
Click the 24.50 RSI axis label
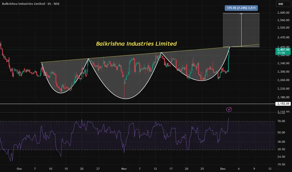[x=281, y=157]
